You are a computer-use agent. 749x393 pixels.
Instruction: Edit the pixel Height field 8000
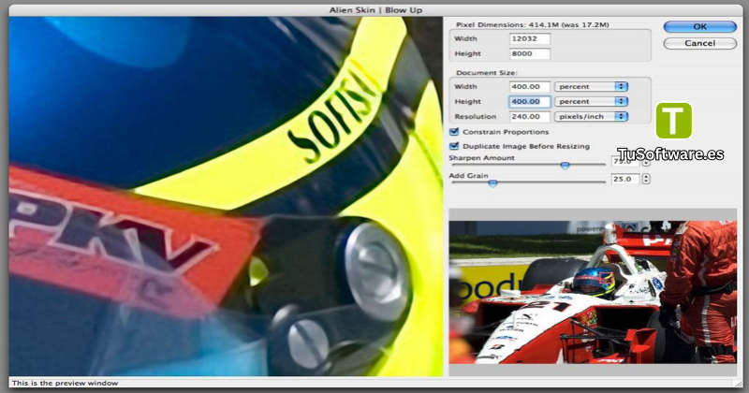pyautogui.click(x=530, y=53)
